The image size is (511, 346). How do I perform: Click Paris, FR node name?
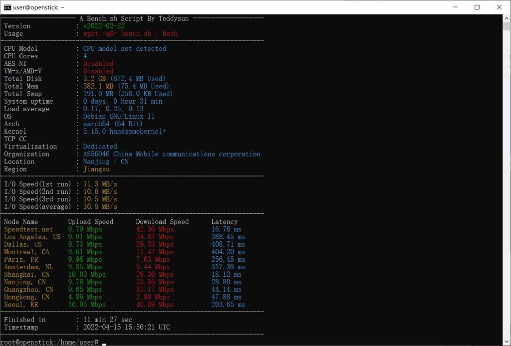[21, 259]
